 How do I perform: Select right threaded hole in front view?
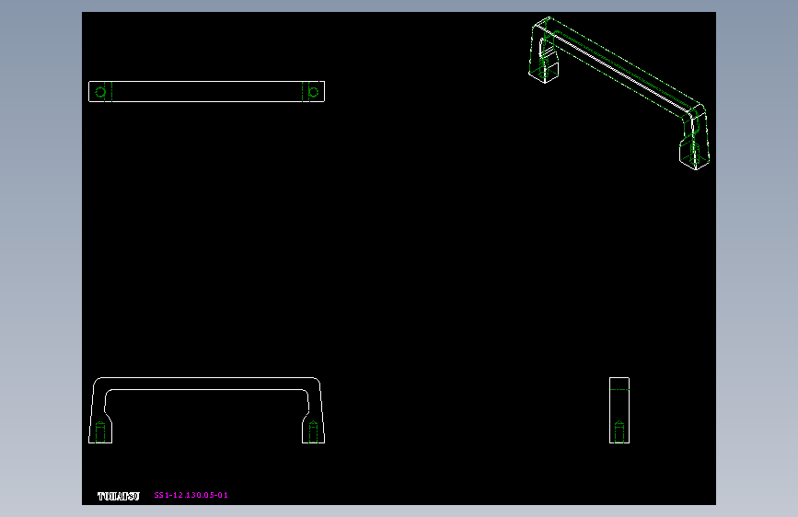(x=313, y=432)
